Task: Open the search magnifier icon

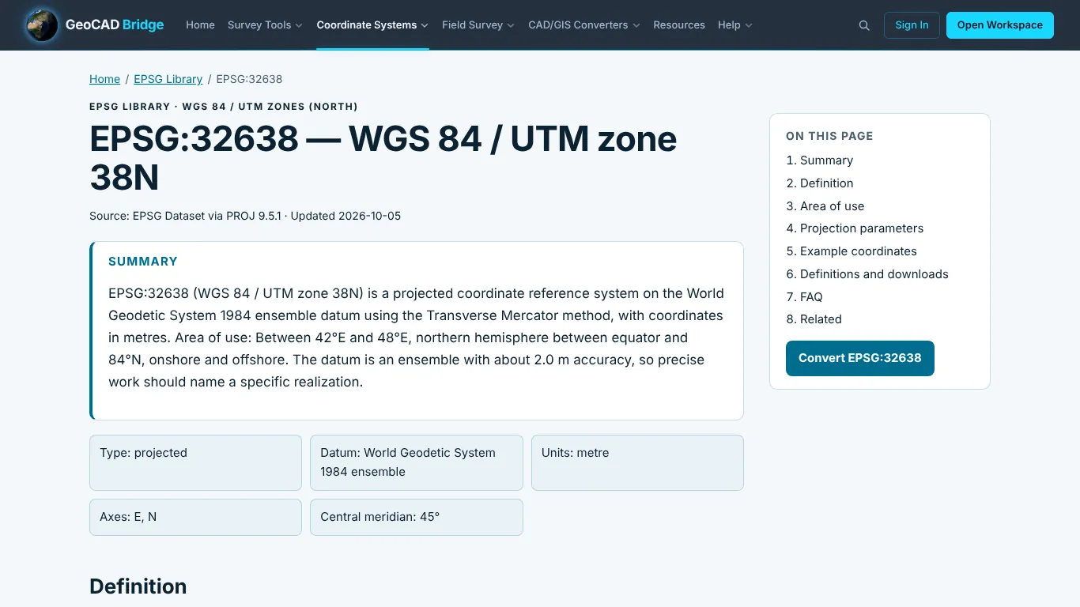Action: click(x=864, y=25)
